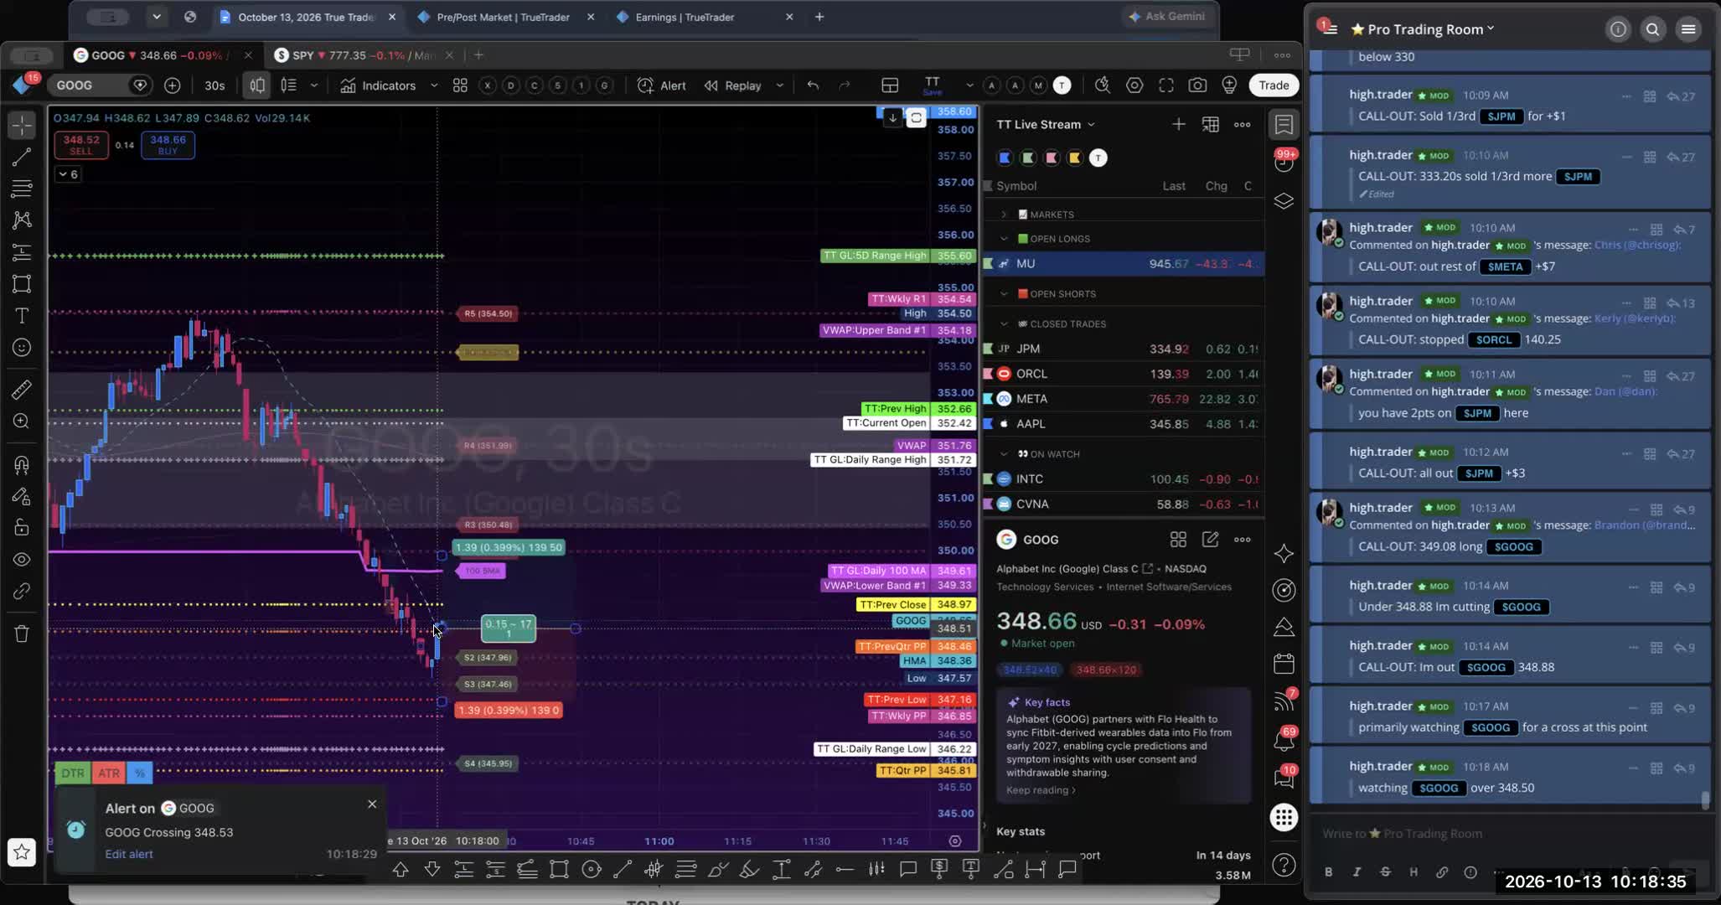Collapse the OPEN LONGS section
Screen dimensions: 1721x905
click(1004, 239)
